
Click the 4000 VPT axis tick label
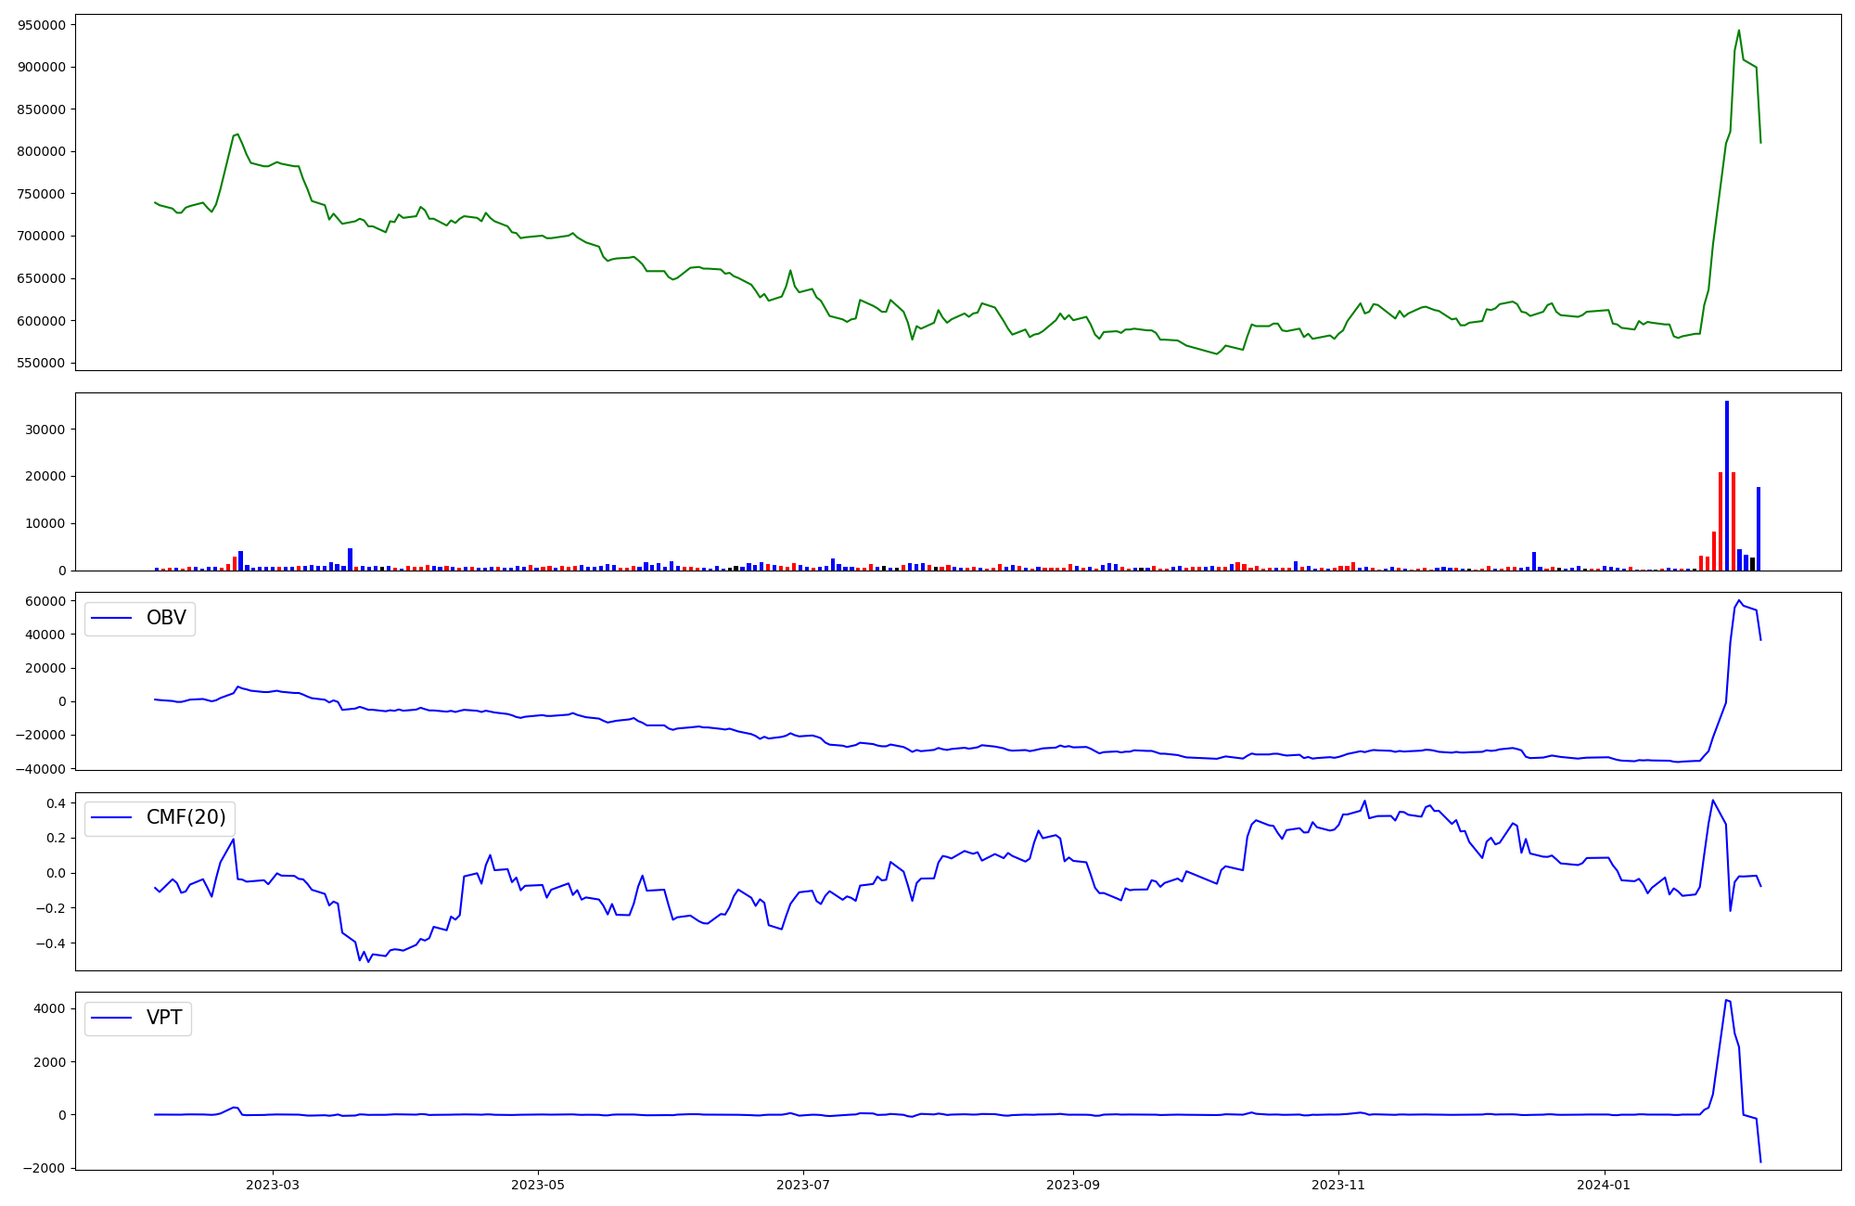point(49,1008)
